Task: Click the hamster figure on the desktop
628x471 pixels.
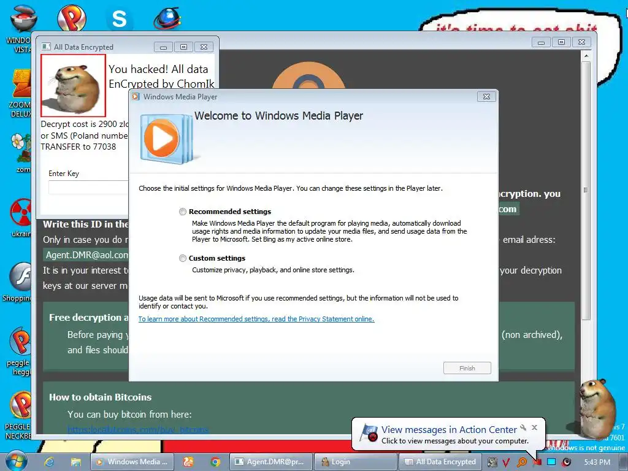Action: coord(596,408)
